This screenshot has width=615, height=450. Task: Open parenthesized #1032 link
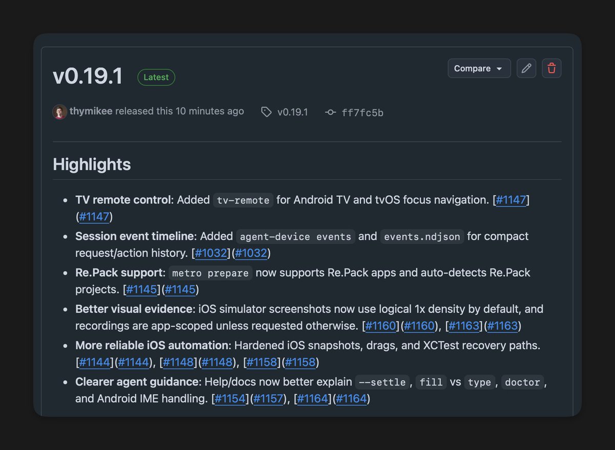tap(251, 253)
